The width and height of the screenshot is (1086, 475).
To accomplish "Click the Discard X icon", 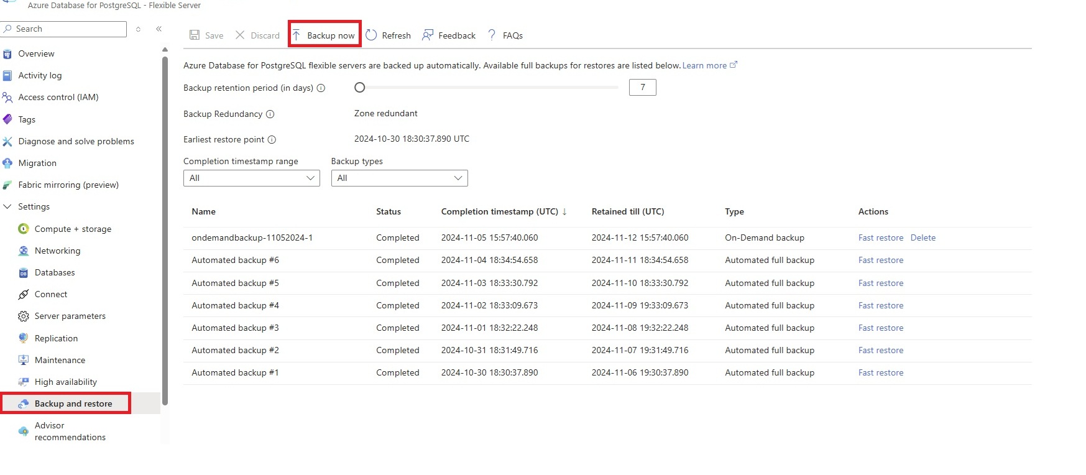I will pos(240,35).
